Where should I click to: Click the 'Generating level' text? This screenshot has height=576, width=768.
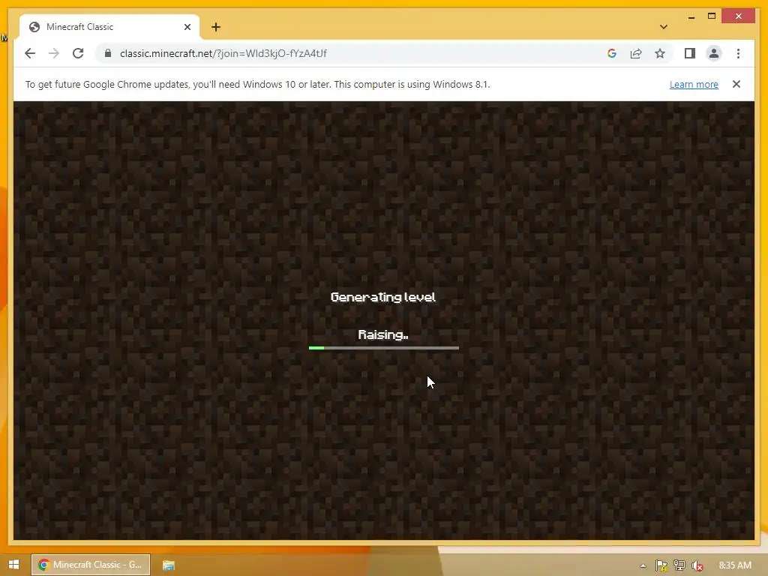pos(383,297)
